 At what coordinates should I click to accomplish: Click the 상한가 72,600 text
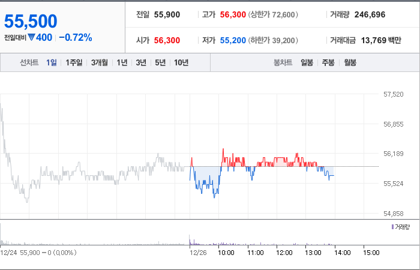(x=273, y=14)
